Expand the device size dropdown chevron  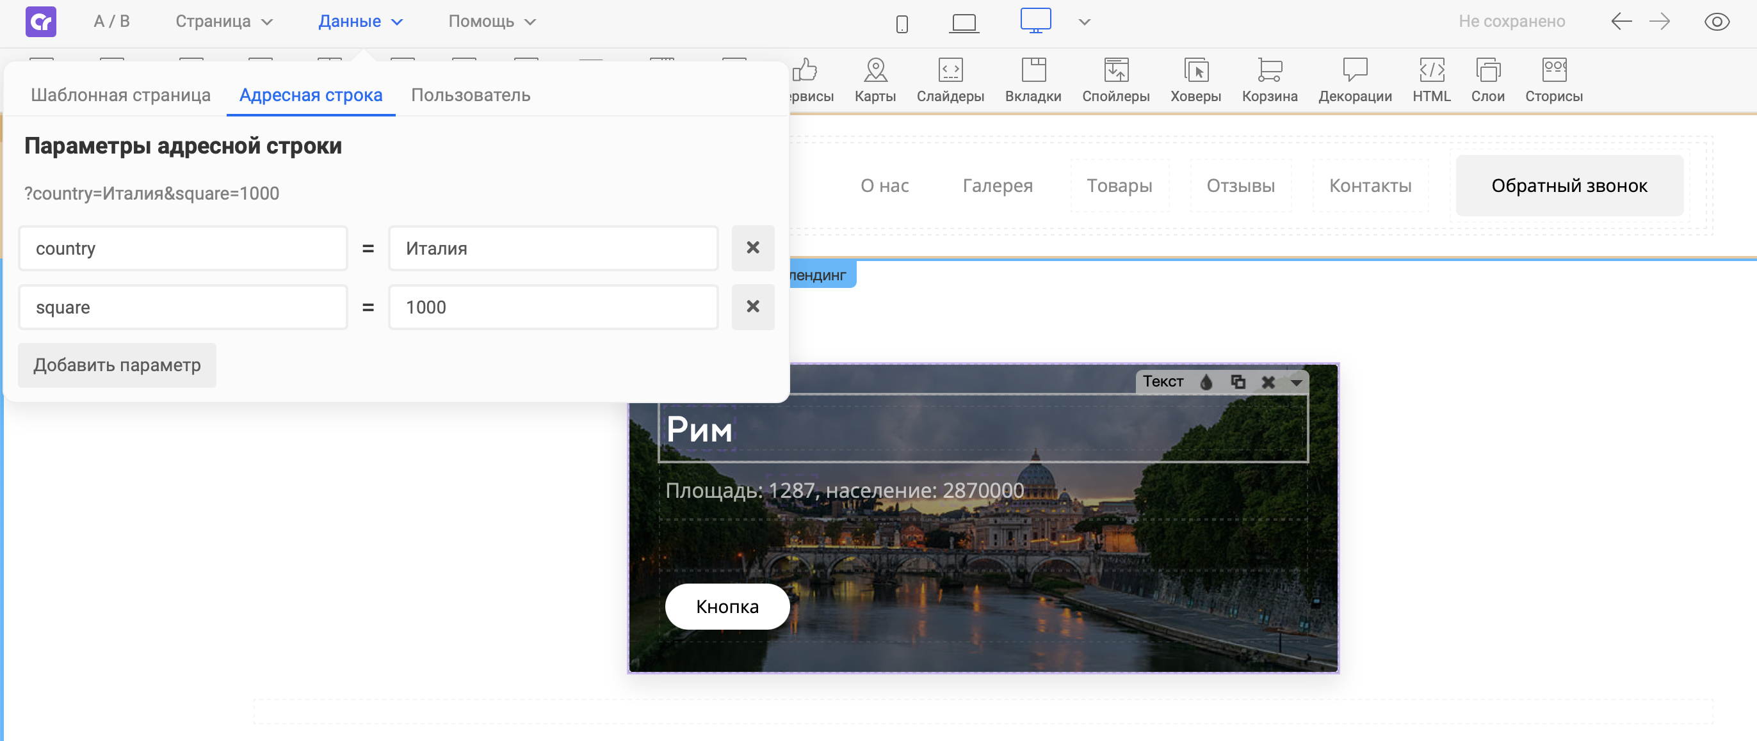(1085, 22)
